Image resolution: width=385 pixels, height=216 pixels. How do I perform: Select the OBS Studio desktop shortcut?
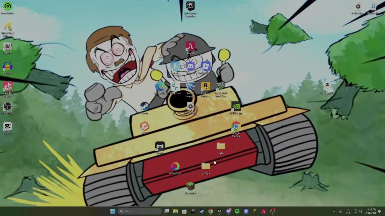pos(8,108)
